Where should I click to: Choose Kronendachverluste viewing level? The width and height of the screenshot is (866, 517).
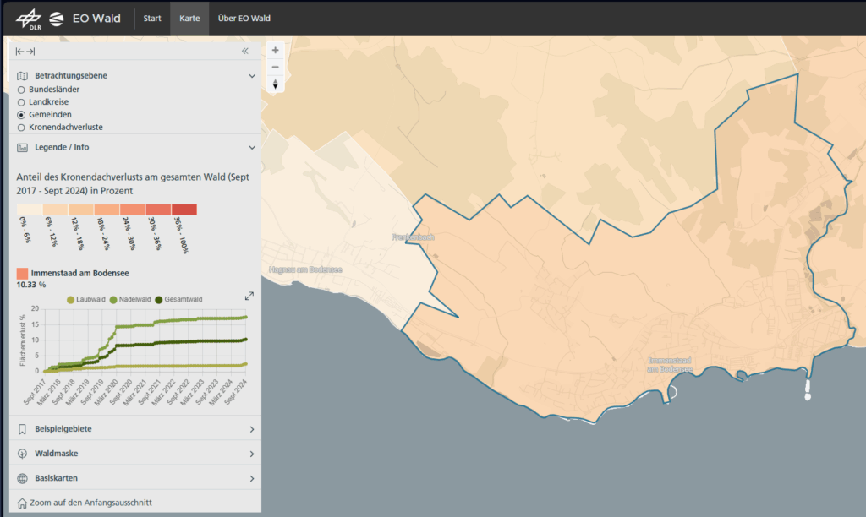click(x=22, y=128)
